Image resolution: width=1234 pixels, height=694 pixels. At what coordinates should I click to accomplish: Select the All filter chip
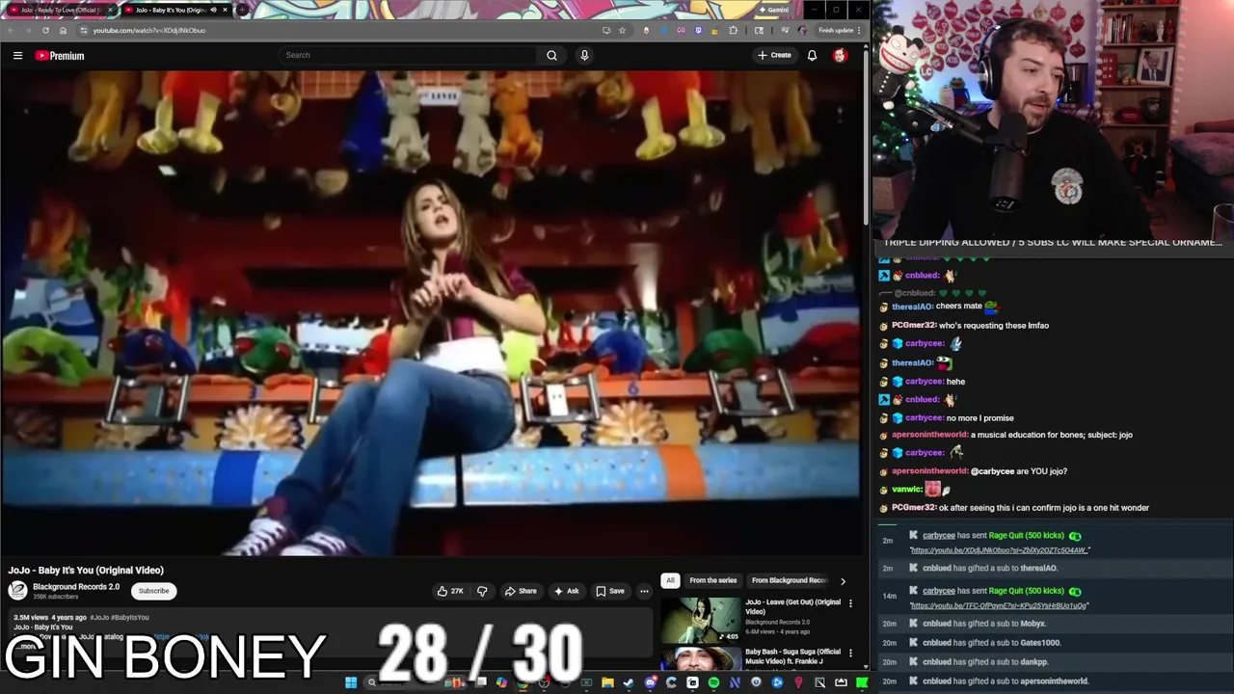point(670,580)
